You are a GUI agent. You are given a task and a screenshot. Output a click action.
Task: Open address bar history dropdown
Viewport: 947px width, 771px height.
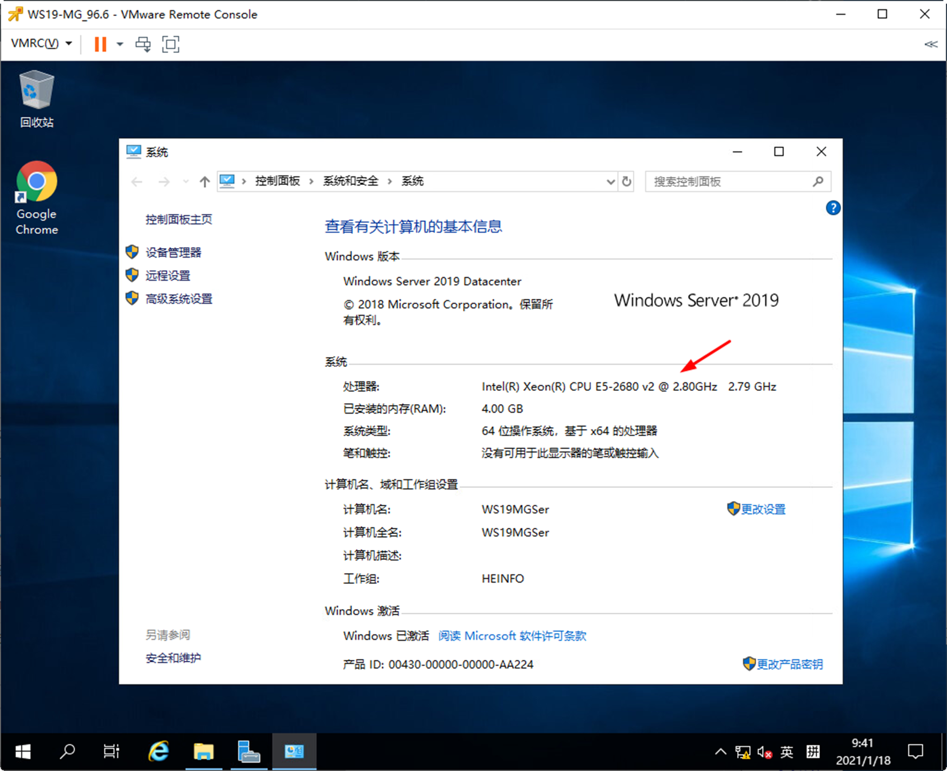tap(610, 182)
